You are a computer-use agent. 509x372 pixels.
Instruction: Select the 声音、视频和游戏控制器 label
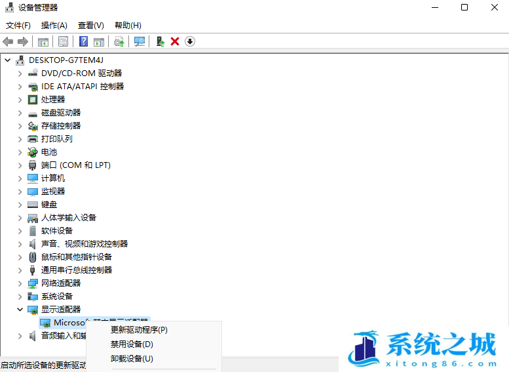(x=85, y=244)
